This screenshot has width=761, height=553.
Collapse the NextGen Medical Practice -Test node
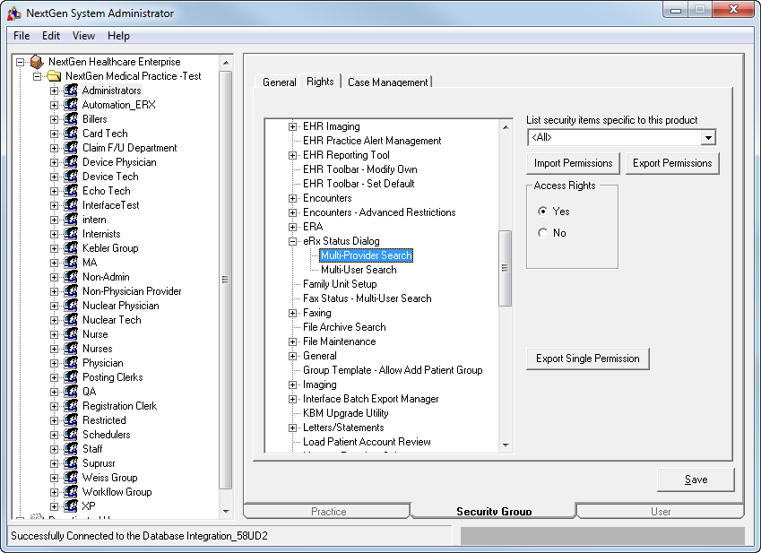click(x=37, y=76)
